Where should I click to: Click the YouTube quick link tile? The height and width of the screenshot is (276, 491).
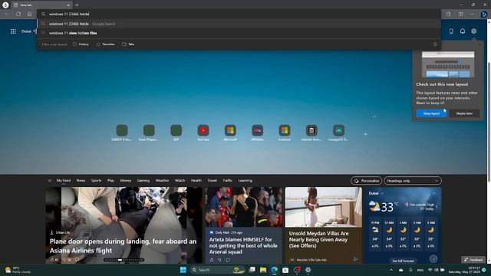(x=203, y=133)
